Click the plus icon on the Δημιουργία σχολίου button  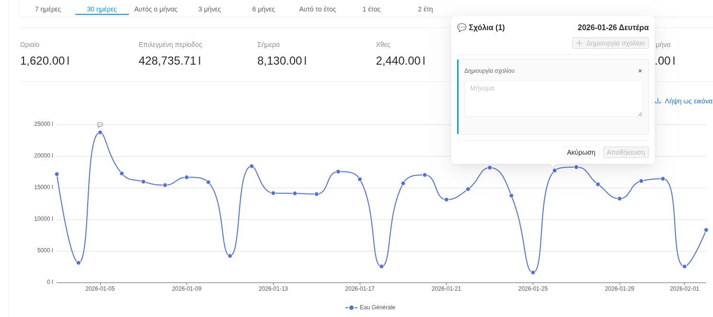tap(579, 43)
